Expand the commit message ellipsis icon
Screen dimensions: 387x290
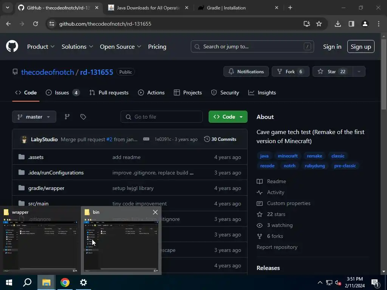click(x=146, y=139)
